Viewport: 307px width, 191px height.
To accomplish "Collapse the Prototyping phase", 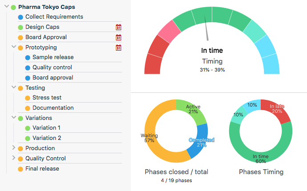I will 13,47.
